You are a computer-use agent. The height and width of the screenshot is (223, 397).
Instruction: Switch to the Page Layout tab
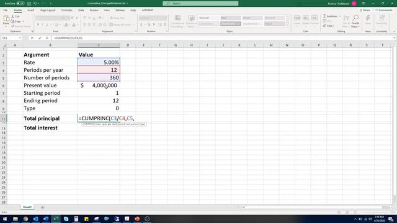(x=48, y=11)
